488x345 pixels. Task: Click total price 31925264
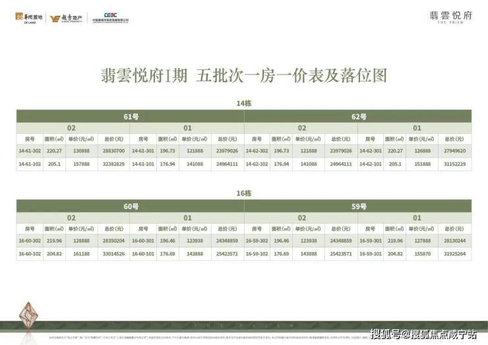[455, 254]
